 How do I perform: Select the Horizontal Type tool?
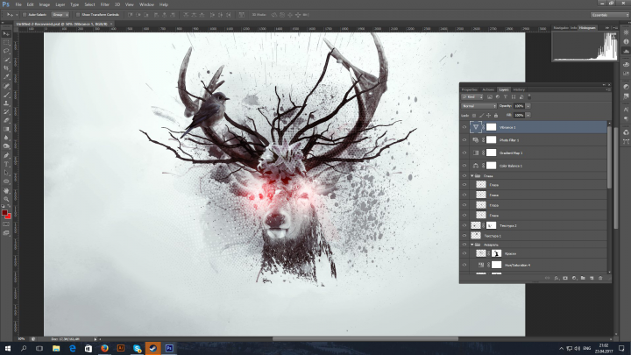[7, 163]
